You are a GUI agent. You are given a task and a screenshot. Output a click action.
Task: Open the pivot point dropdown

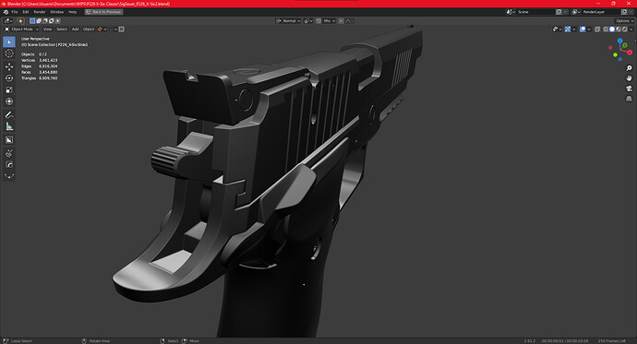[308, 20]
